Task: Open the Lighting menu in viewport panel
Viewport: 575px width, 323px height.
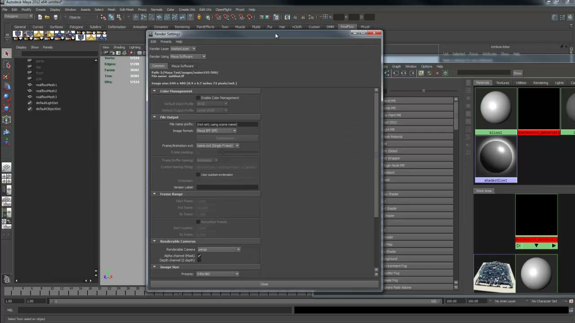Action: [x=135, y=47]
